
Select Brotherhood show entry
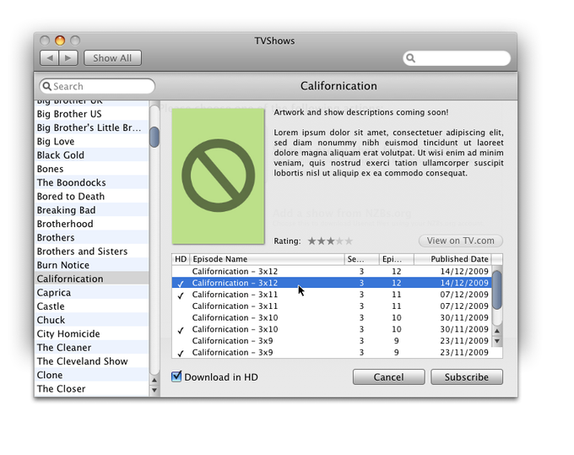92,224
